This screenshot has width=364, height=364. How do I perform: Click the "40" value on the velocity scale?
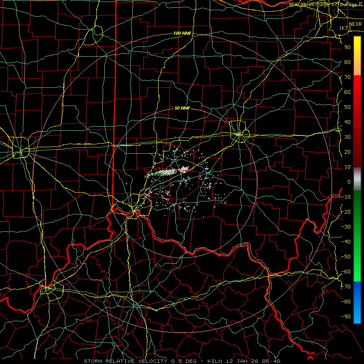[x=347, y=122]
